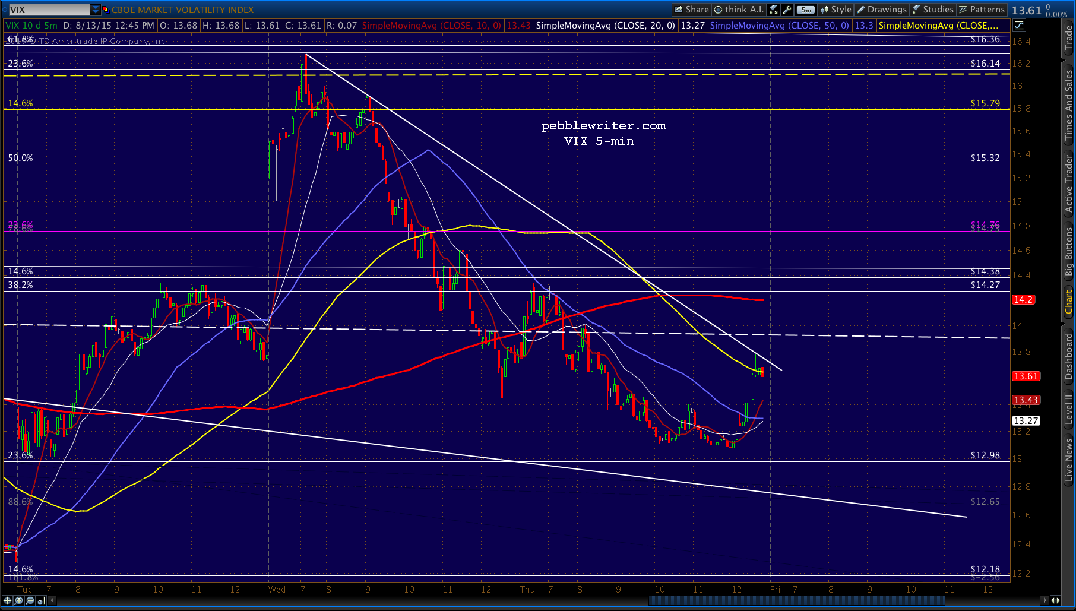Click the scroll left arrow button
This screenshot has height=611, width=1076.
click(52, 600)
